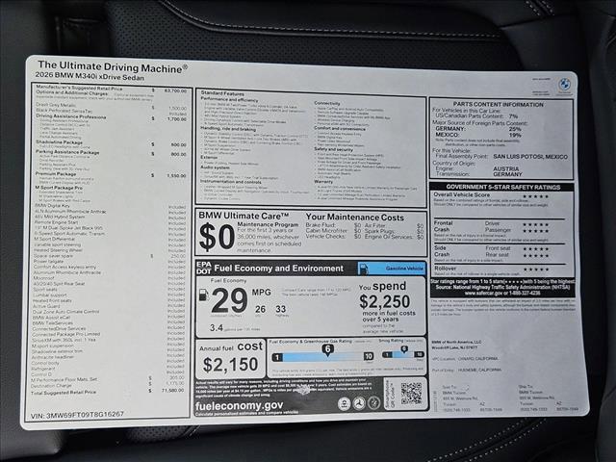This screenshot has height=462, width=616.
Task: Click the 'Safety and security' subheading
Action: tap(334, 149)
